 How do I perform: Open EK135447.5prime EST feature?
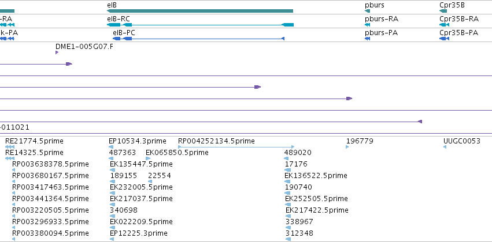(x=112, y=170)
